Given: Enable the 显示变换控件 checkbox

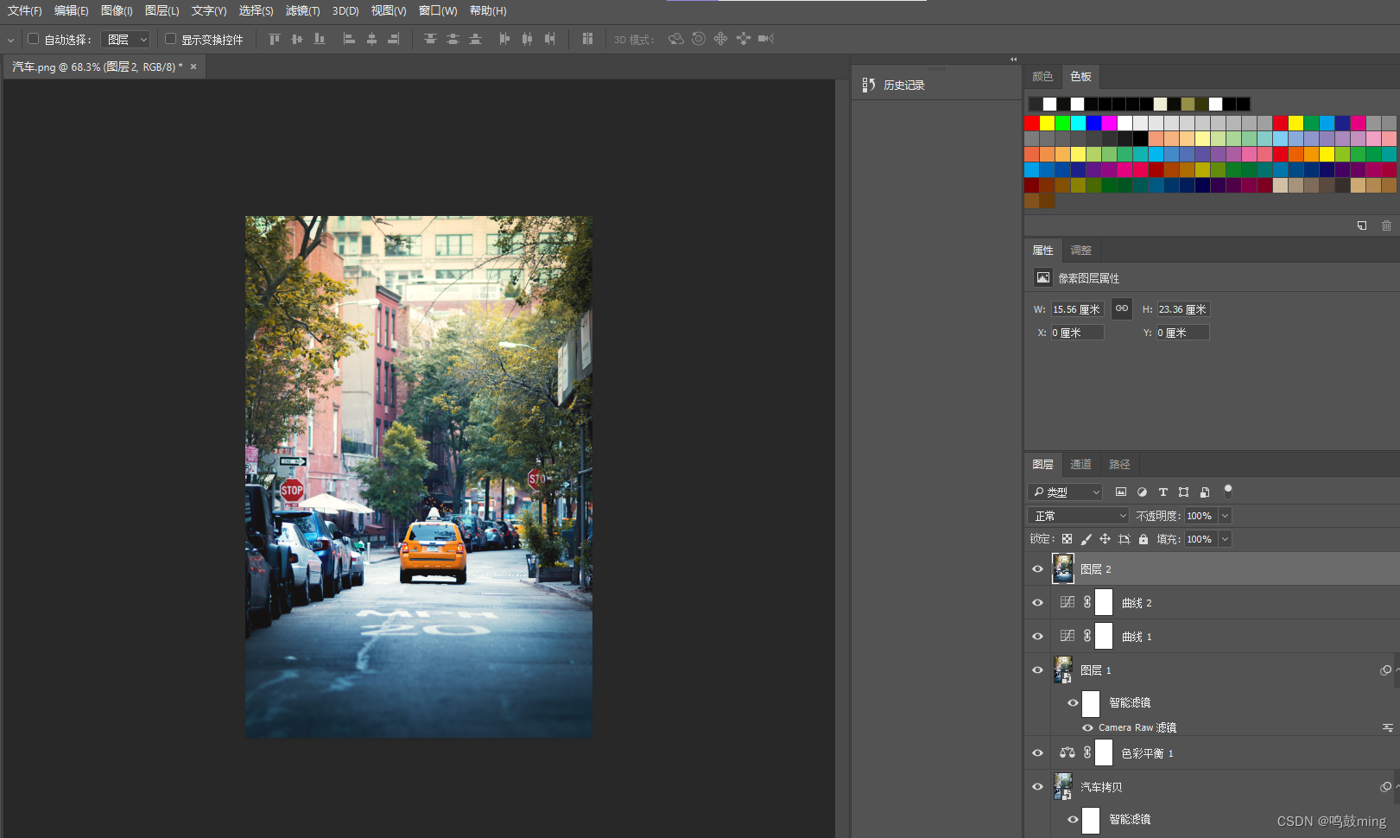Looking at the screenshot, I should click(170, 39).
